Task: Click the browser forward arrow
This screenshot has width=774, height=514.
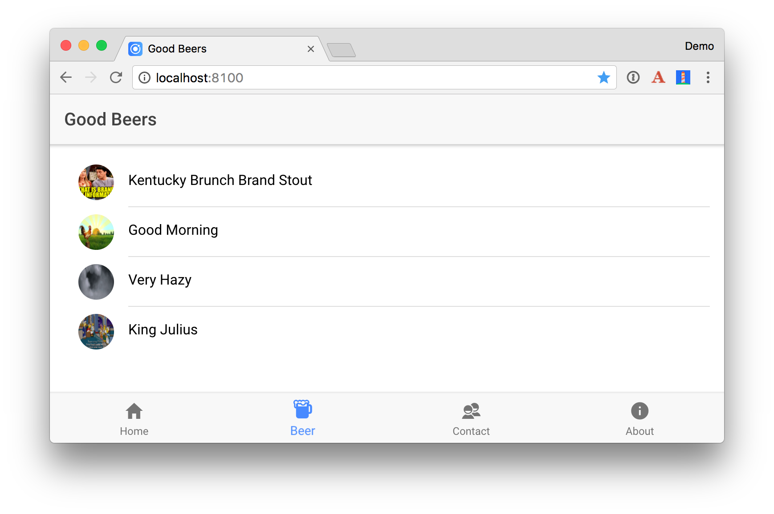Action: pyautogui.click(x=91, y=77)
